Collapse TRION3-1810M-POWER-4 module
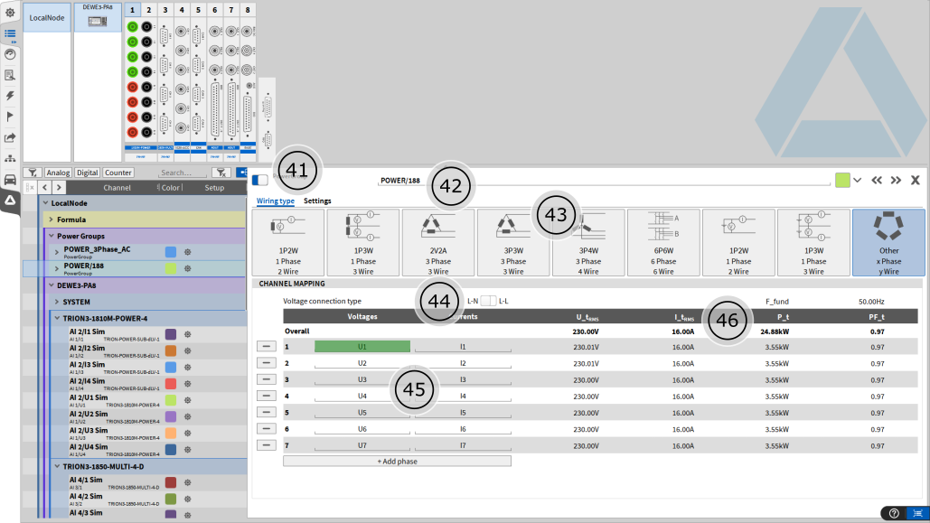This screenshot has width=930, height=523. click(x=57, y=319)
